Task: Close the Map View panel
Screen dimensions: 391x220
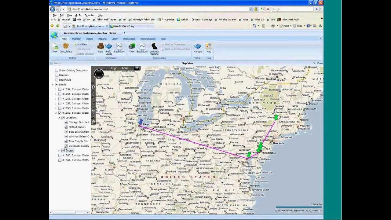Action: click(318, 63)
